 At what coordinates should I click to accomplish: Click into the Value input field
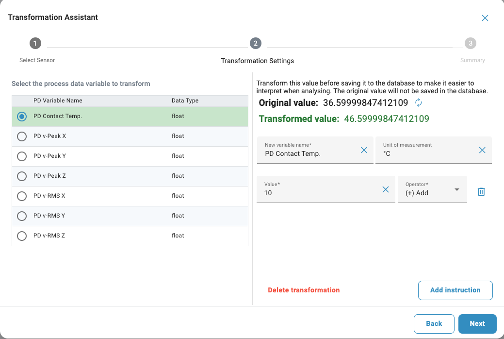click(x=320, y=193)
